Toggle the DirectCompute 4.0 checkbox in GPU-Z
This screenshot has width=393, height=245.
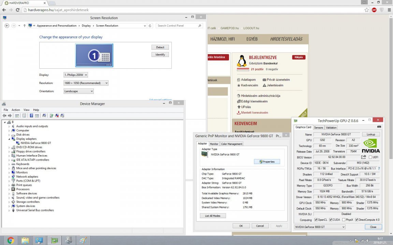pyautogui.click(x=356, y=220)
